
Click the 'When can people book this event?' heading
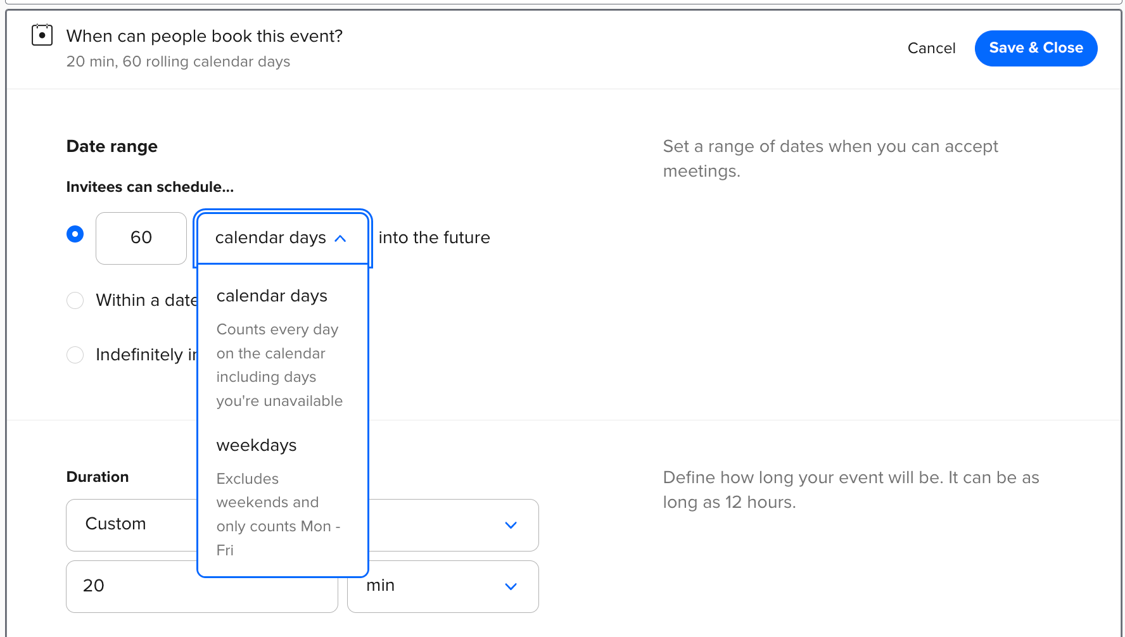[204, 36]
